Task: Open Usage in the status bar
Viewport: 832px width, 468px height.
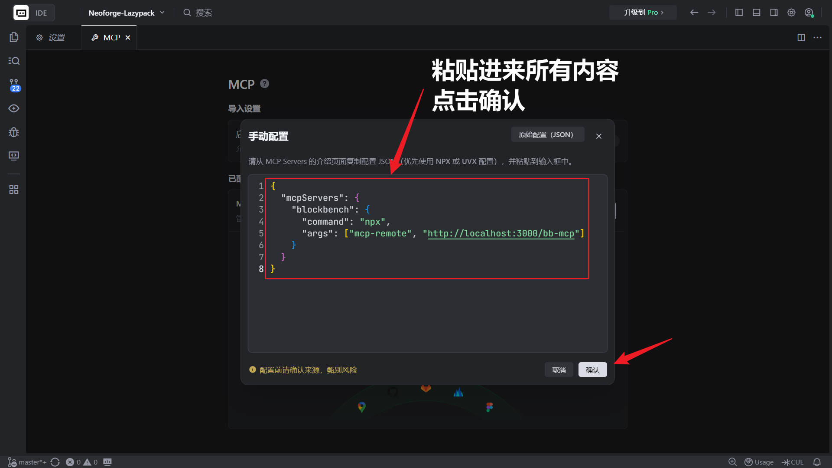Action: click(759, 462)
